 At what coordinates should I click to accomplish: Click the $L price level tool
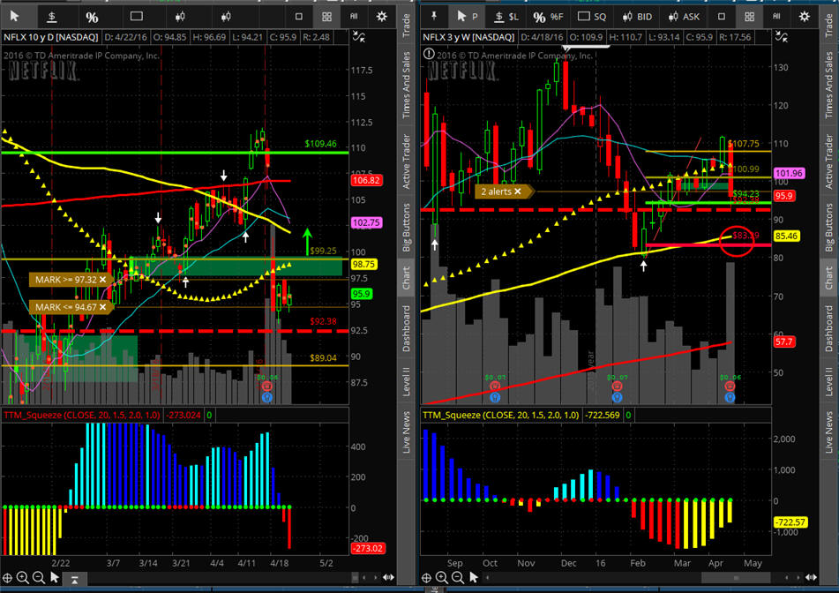[x=506, y=17]
